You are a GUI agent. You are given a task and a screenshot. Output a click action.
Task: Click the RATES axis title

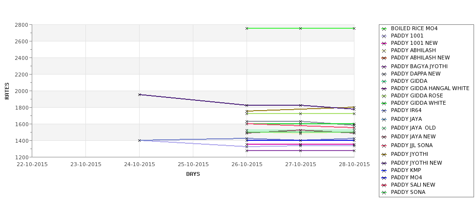coord(7,91)
